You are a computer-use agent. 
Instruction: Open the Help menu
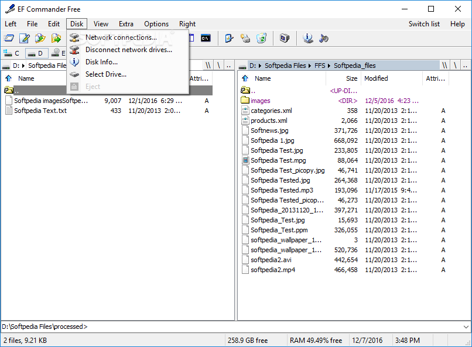[457, 24]
